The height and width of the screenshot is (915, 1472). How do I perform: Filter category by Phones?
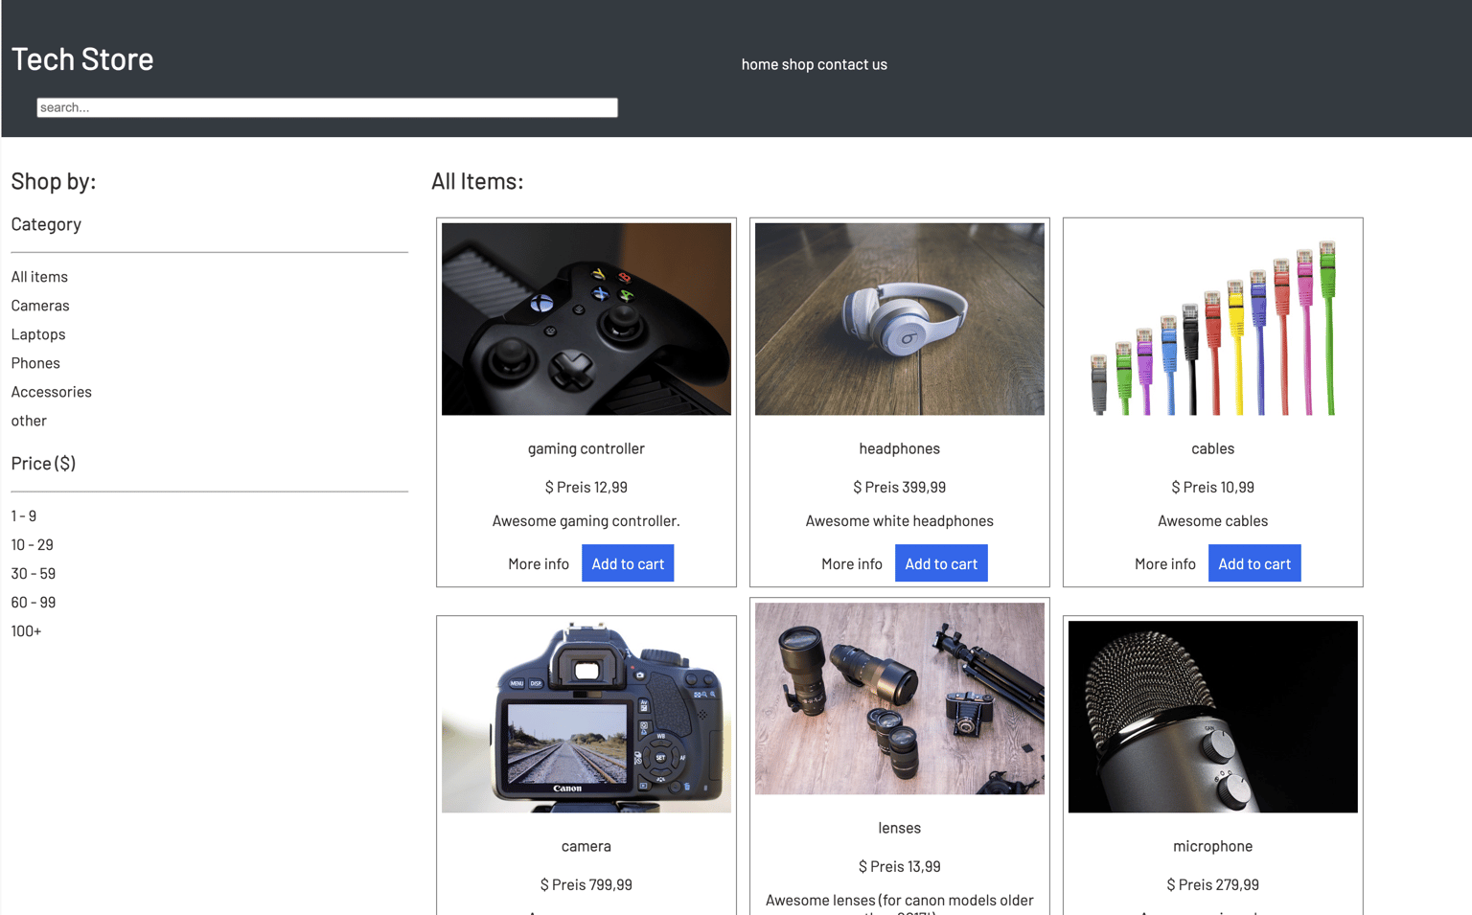35,363
